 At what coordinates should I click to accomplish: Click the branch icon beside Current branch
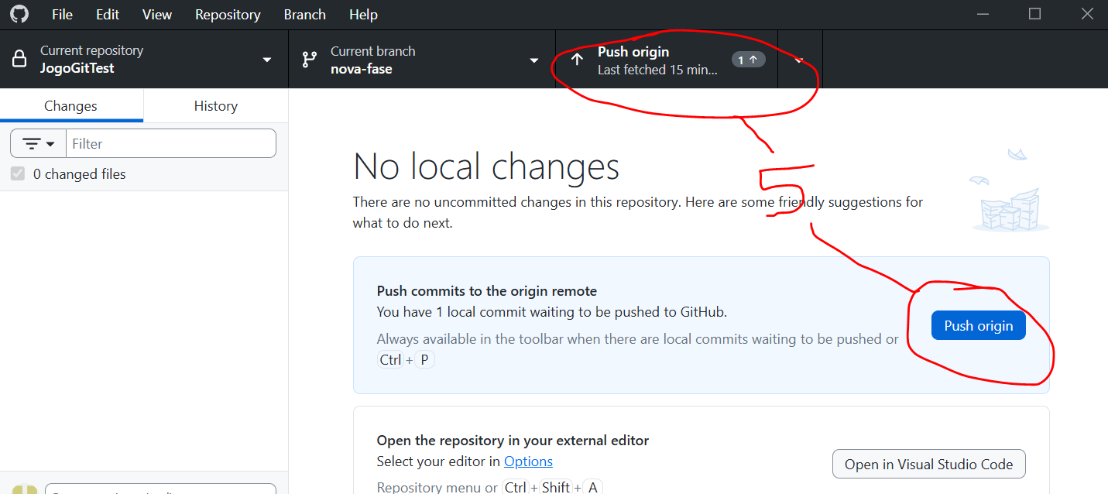click(310, 60)
